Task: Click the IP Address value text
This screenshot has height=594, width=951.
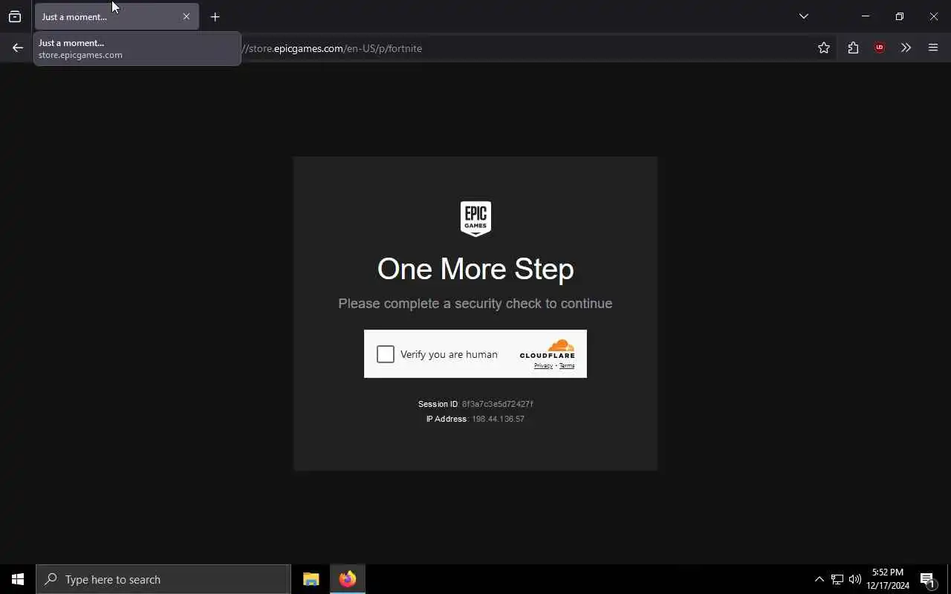Action: pyautogui.click(x=498, y=419)
